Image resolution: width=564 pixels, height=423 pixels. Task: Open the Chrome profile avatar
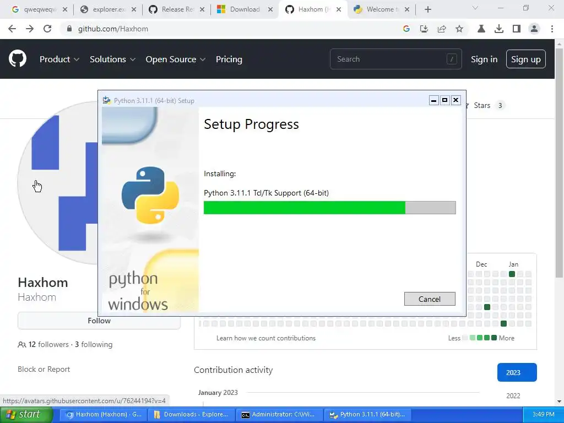[x=534, y=29]
